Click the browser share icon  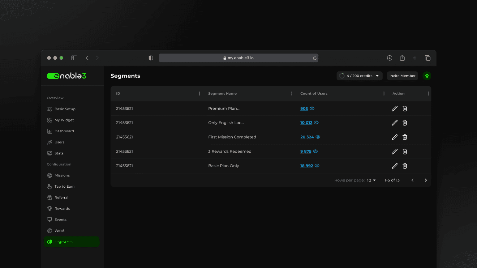pyautogui.click(x=402, y=58)
